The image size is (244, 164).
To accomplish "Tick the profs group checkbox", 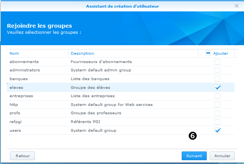I will click(x=217, y=113).
